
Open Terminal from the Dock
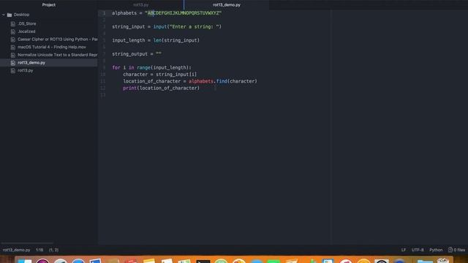click(x=203, y=262)
